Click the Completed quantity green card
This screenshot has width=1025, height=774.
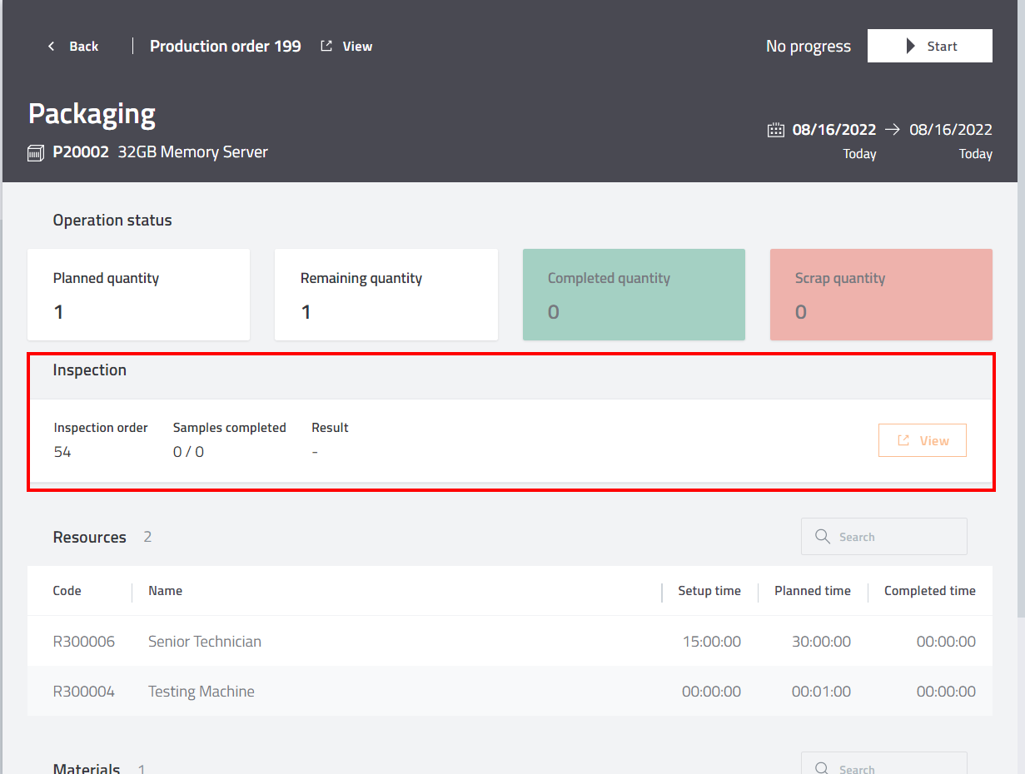[x=634, y=295]
